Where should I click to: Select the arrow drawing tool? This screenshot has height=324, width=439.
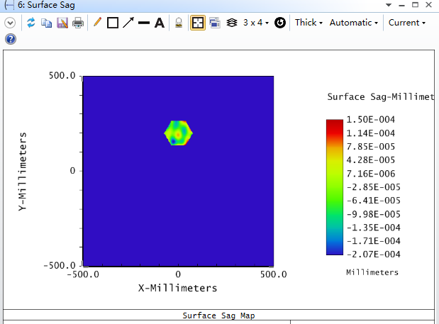[x=128, y=23]
